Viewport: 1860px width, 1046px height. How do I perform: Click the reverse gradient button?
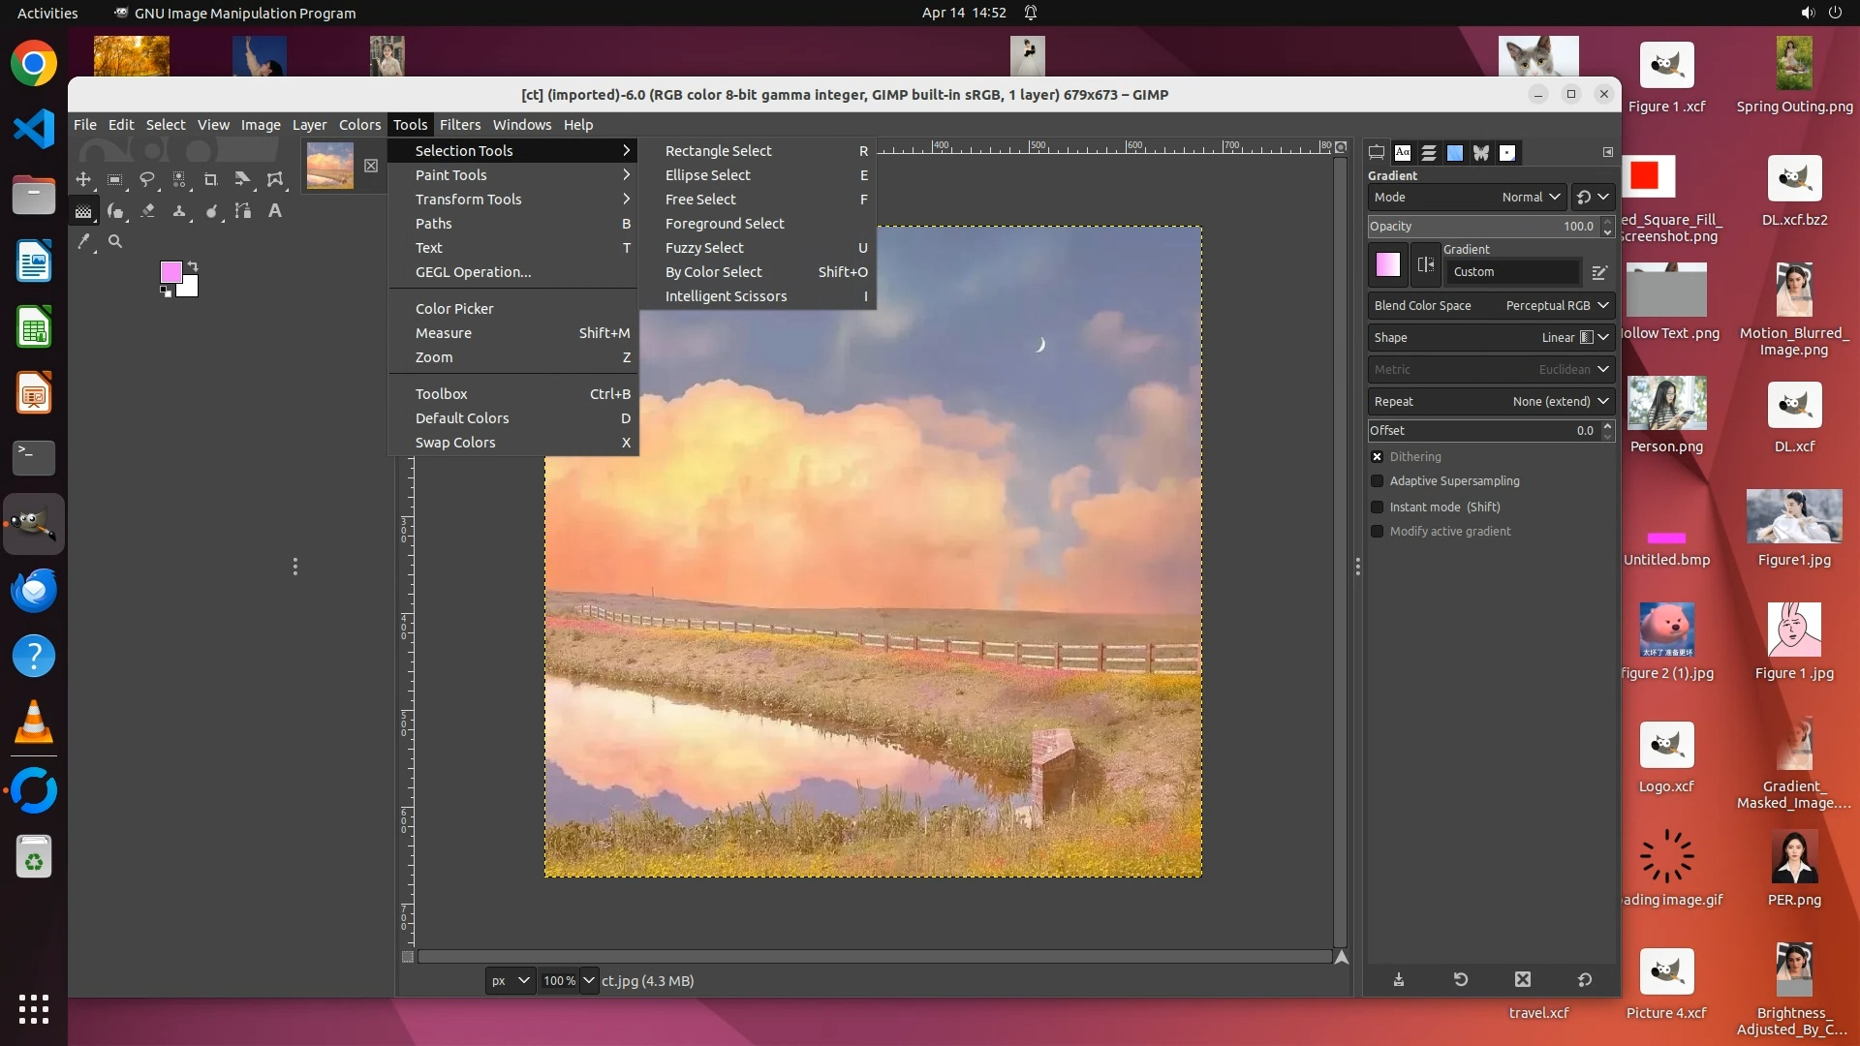click(1426, 264)
